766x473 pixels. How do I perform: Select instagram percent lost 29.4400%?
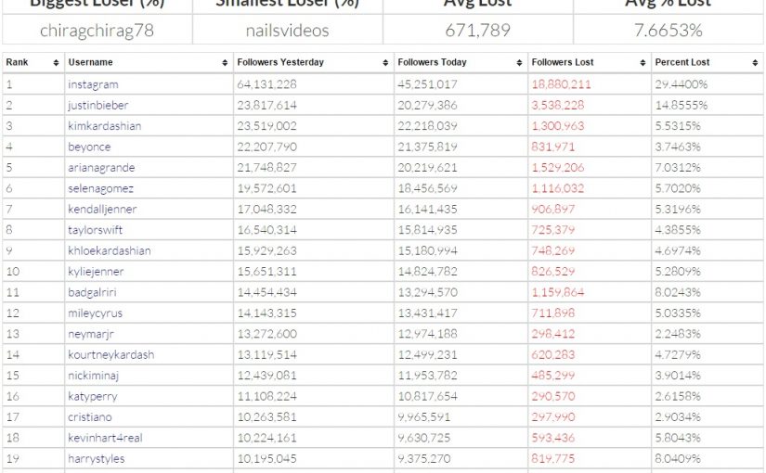[681, 84]
